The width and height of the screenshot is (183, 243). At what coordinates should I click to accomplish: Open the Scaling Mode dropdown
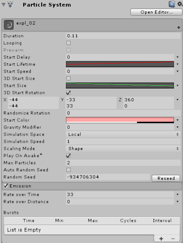tap(123, 149)
